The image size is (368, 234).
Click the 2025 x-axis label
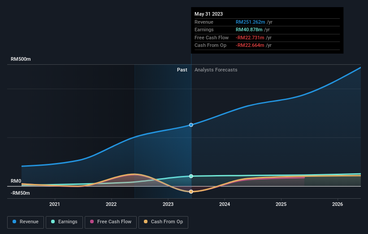pos(281,204)
